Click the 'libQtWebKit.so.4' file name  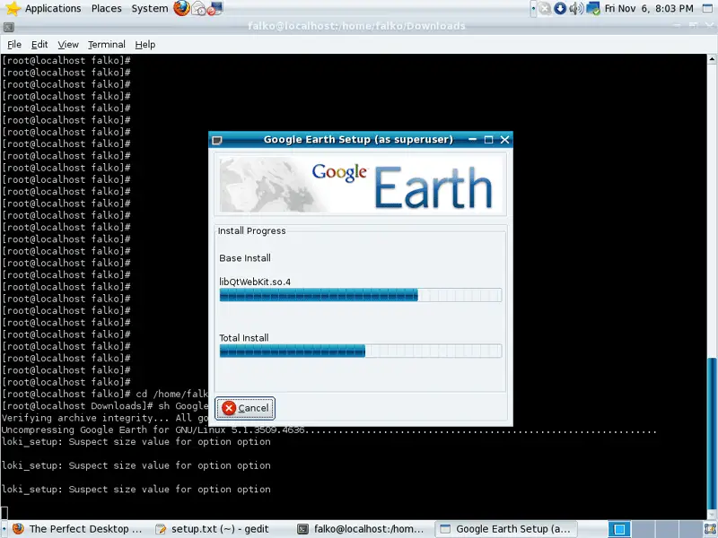click(255, 282)
